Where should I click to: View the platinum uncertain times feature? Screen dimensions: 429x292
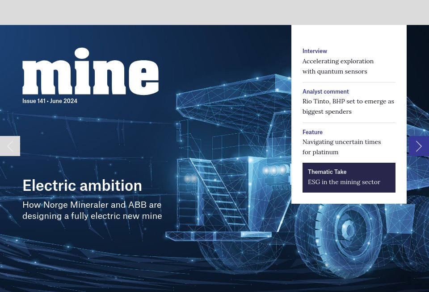pyautogui.click(x=341, y=147)
